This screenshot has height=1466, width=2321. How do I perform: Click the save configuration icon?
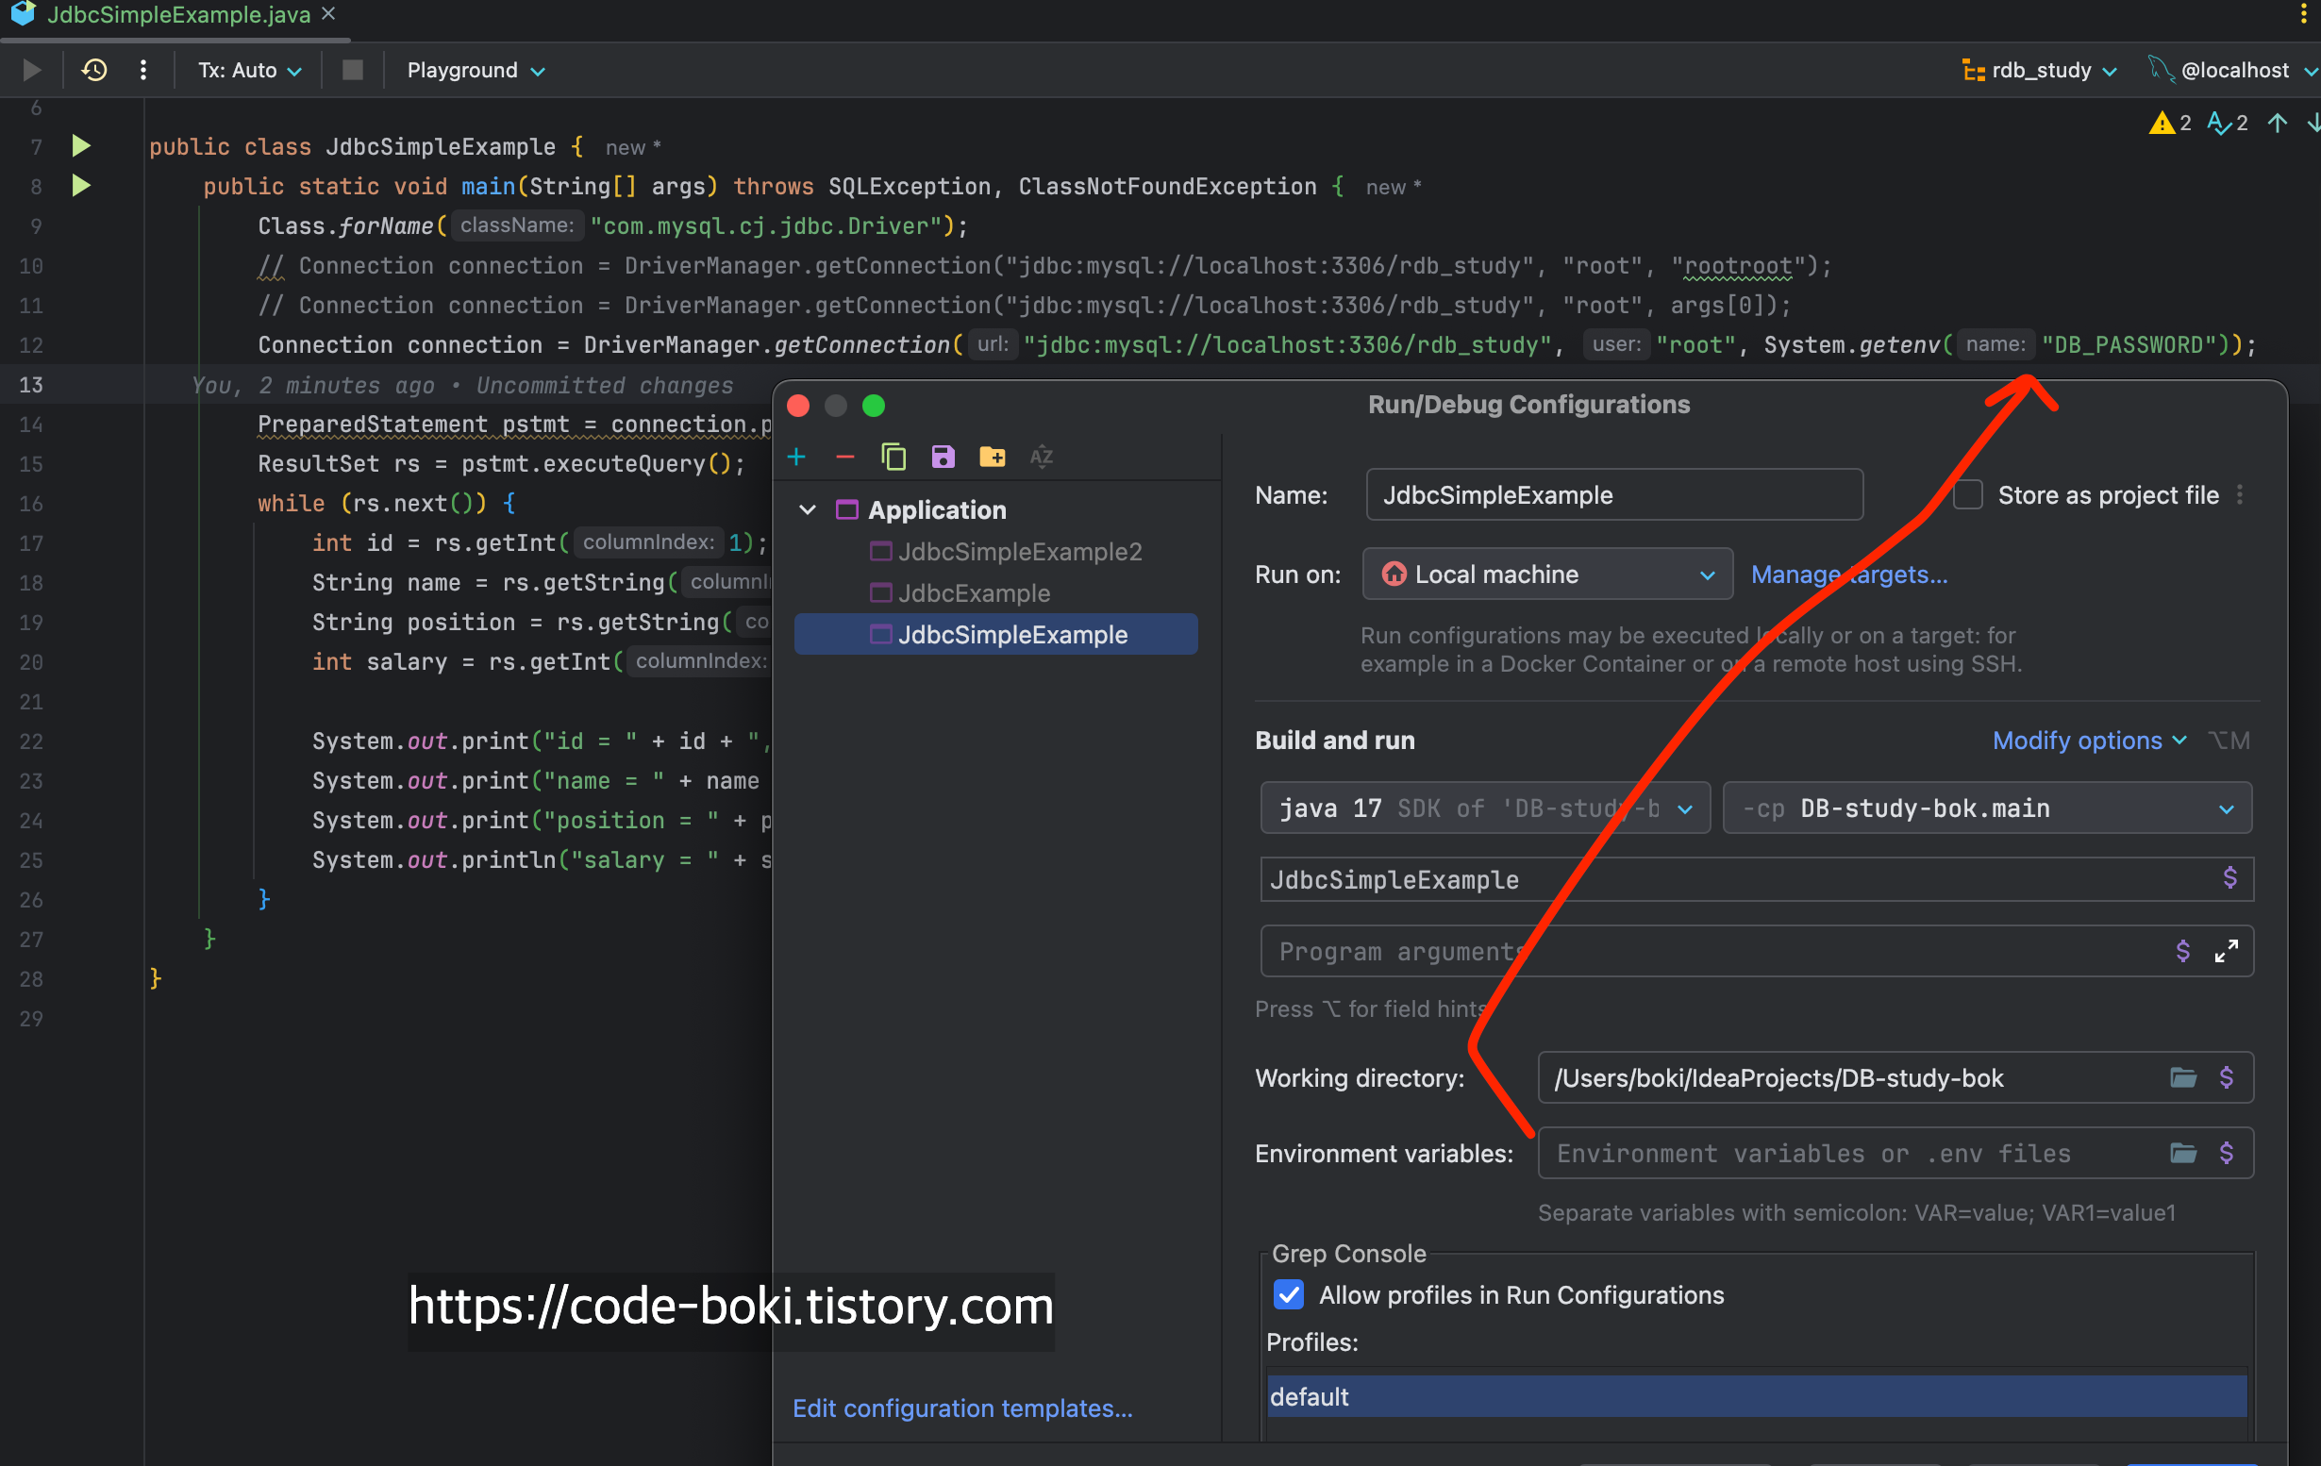tap(943, 457)
